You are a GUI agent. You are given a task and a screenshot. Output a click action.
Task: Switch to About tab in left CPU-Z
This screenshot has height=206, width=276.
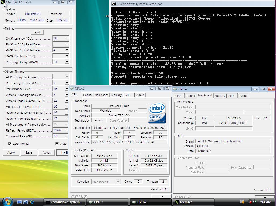click(140, 95)
